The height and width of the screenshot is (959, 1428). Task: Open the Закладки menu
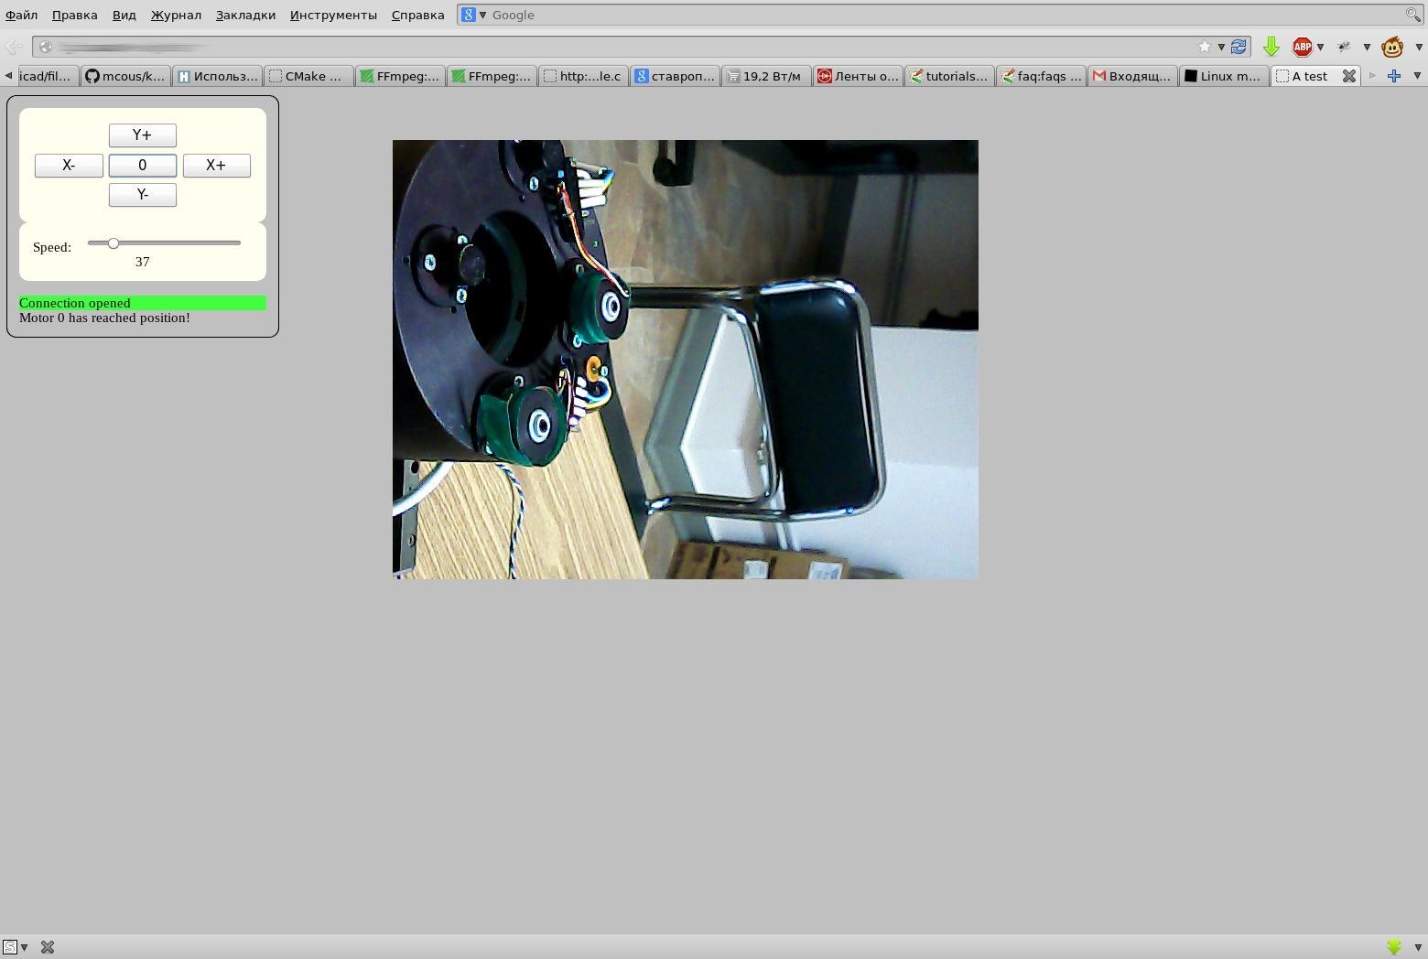point(245,15)
